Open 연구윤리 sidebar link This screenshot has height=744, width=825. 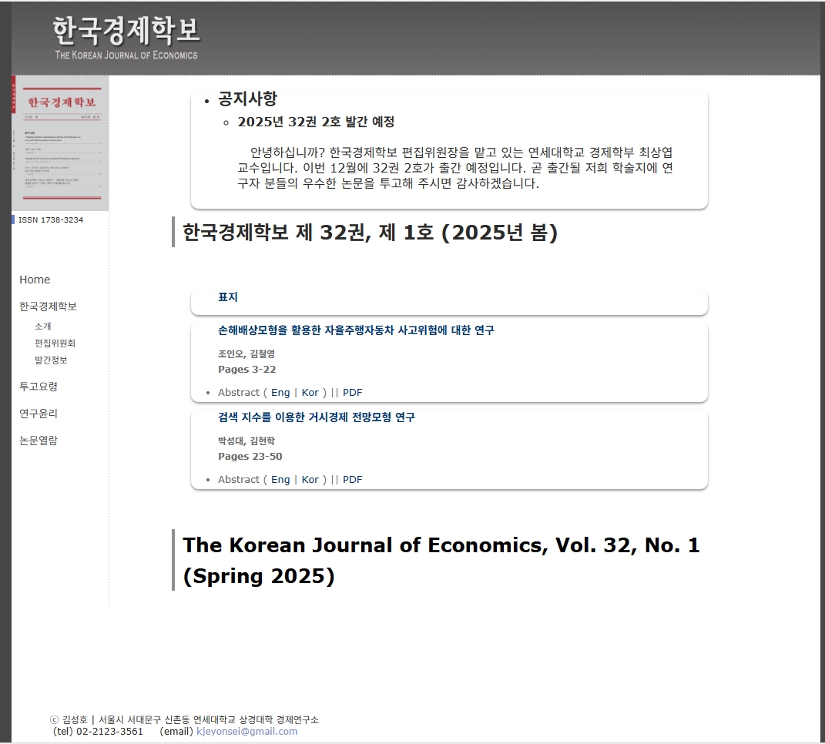pyautogui.click(x=39, y=413)
